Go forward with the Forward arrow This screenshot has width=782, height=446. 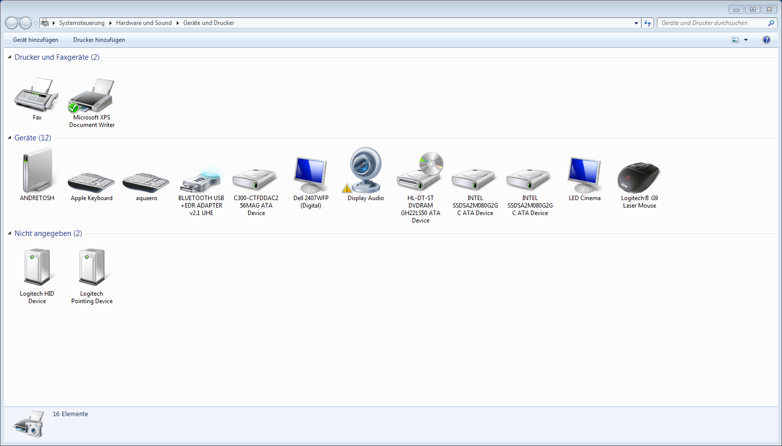coord(25,23)
